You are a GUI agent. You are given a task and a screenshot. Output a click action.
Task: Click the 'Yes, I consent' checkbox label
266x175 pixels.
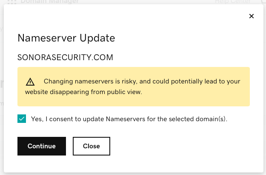pyautogui.click(x=129, y=119)
